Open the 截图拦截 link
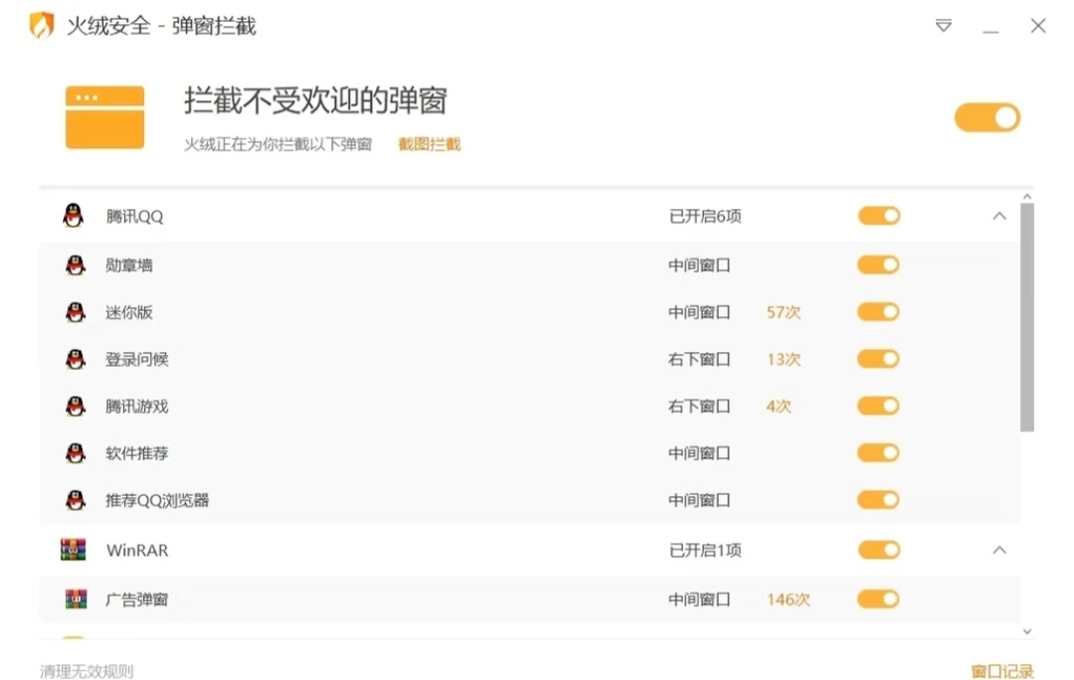The width and height of the screenshot is (1074, 680). tap(430, 144)
